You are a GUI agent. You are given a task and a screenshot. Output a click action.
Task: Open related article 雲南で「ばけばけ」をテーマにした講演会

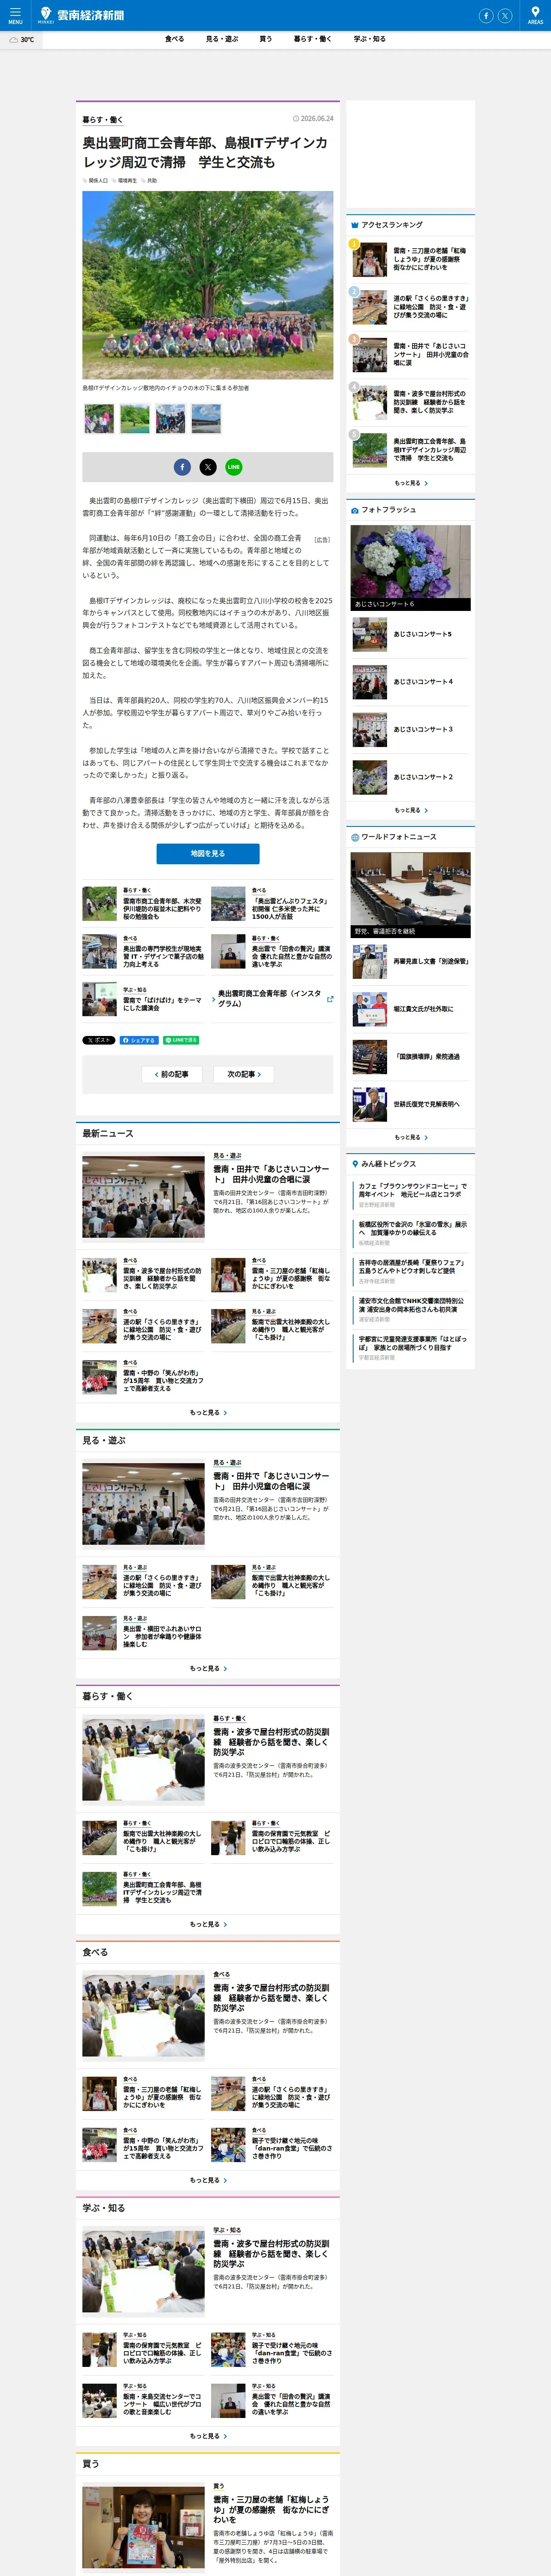(x=143, y=1000)
